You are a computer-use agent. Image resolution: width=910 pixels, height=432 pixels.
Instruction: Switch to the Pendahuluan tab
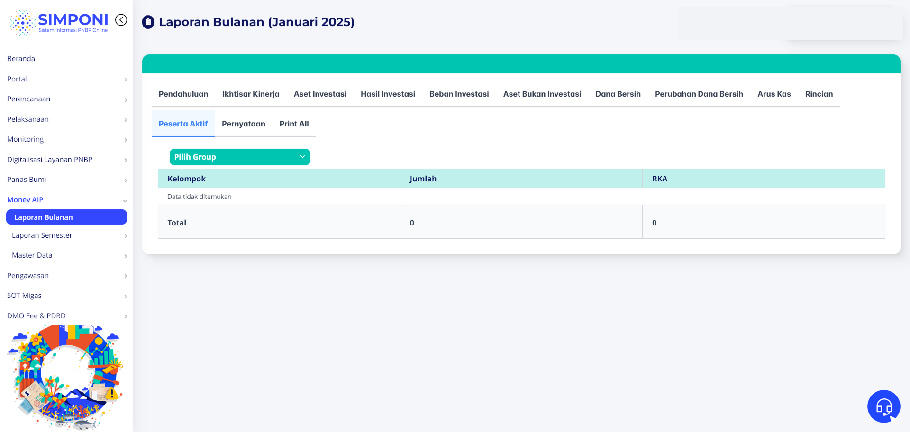point(183,94)
